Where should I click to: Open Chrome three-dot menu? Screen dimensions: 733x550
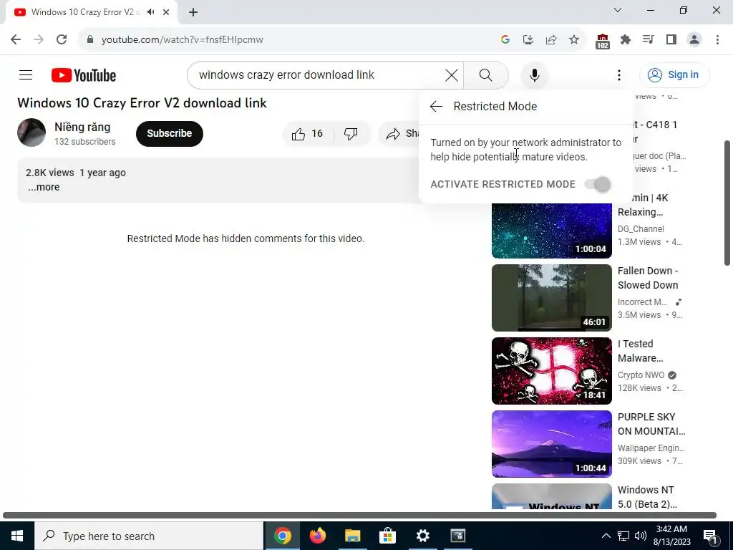[717, 40]
